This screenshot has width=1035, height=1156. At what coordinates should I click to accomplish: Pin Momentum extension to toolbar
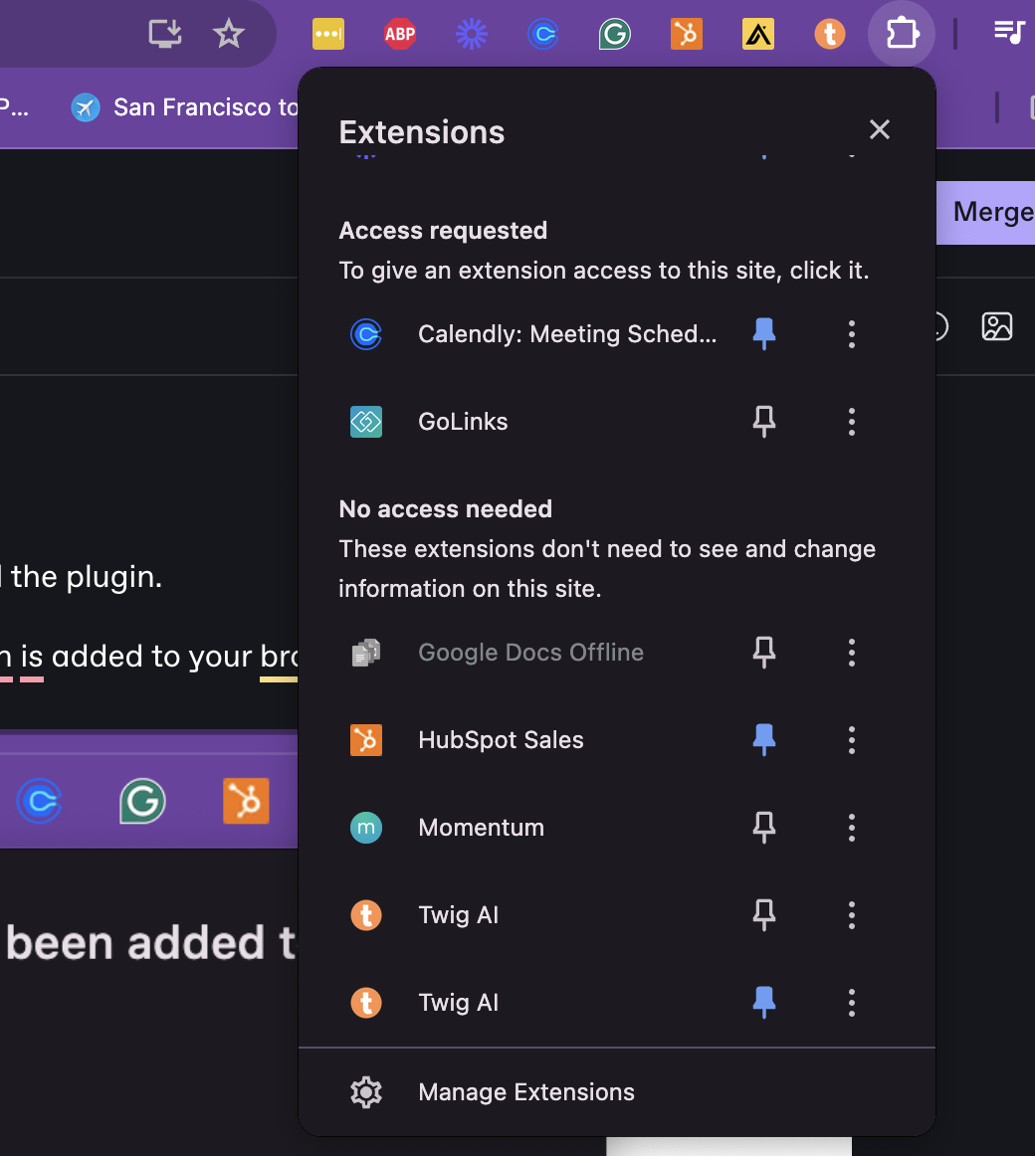click(x=764, y=828)
